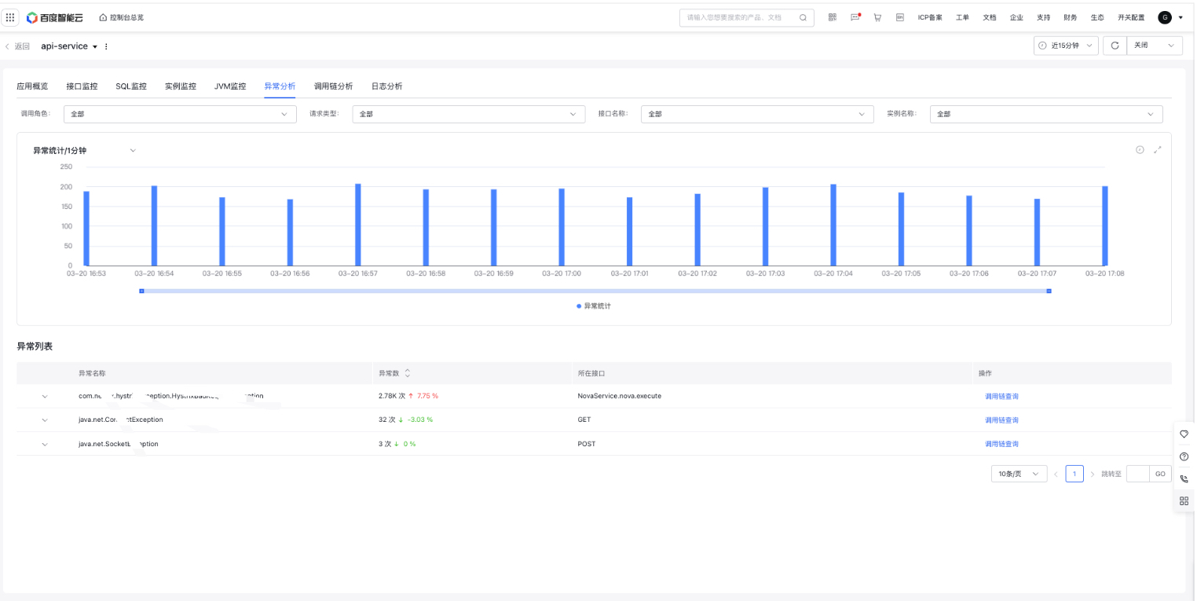
Task: Open the 近15分钟 time range dropdown
Action: [x=1066, y=46]
